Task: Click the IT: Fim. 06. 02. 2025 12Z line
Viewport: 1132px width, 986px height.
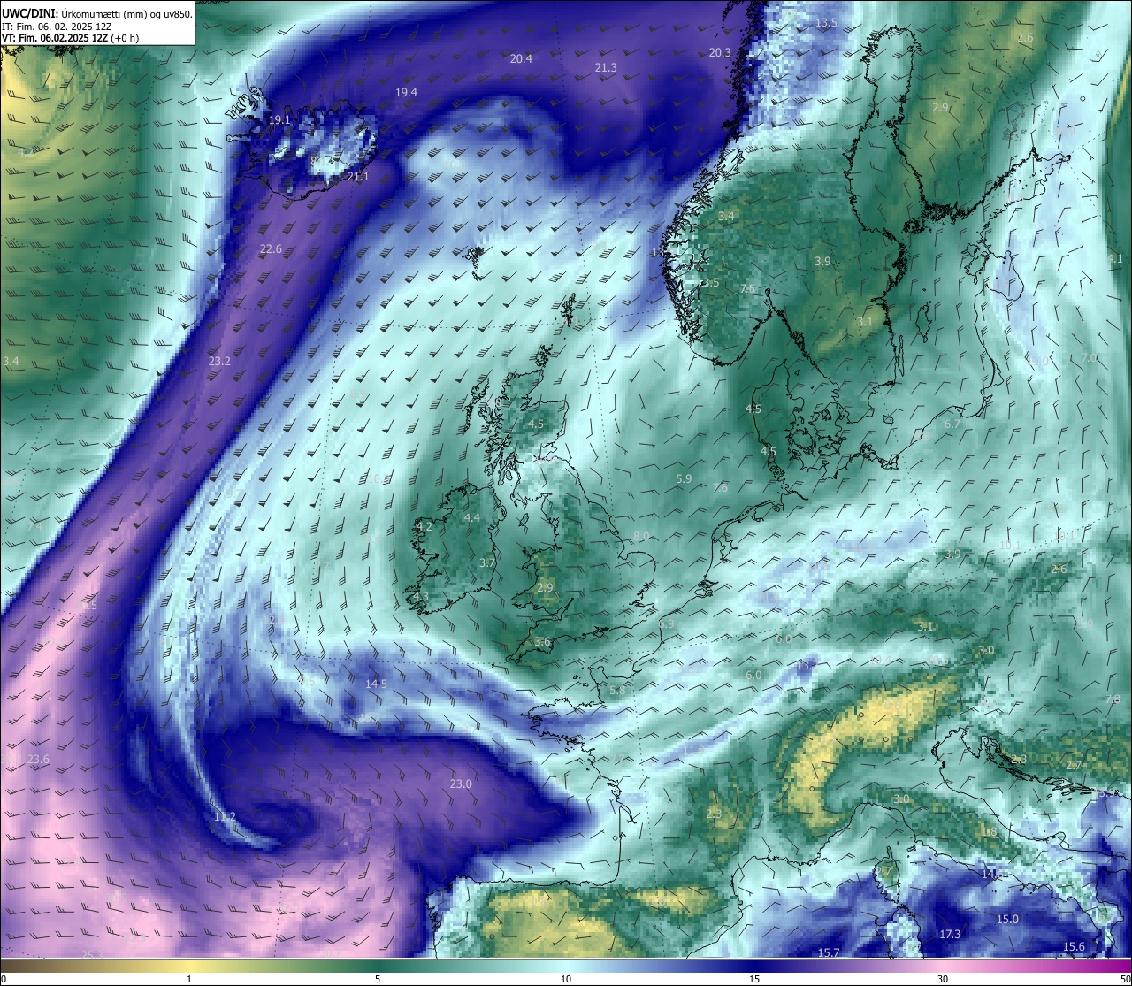Action: pos(57,27)
